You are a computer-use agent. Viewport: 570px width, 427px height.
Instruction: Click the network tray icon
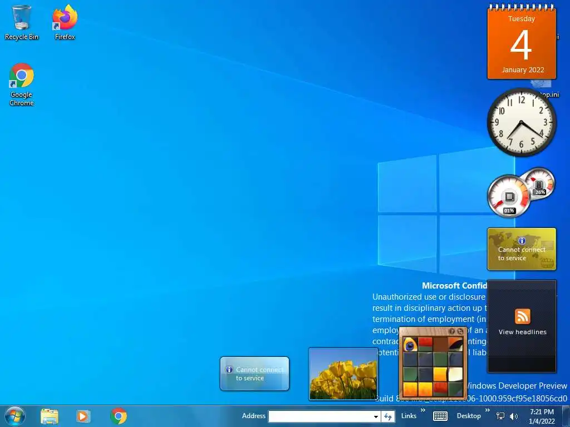[x=500, y=416]
